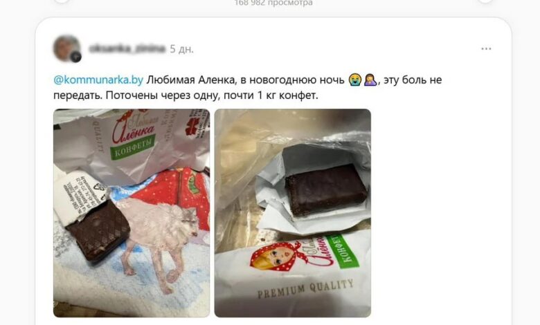
Task: Open left photo with candy wrapper
Action: point(132,213)
